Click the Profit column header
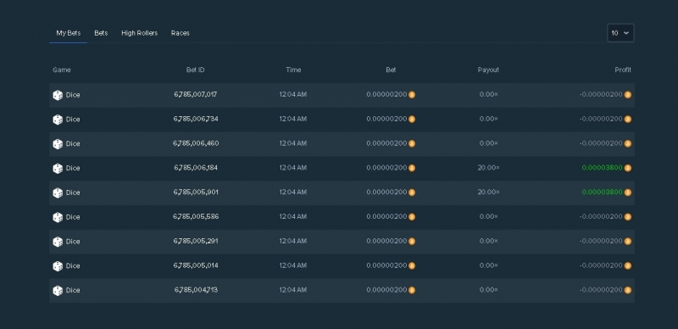 coord(623,70)
